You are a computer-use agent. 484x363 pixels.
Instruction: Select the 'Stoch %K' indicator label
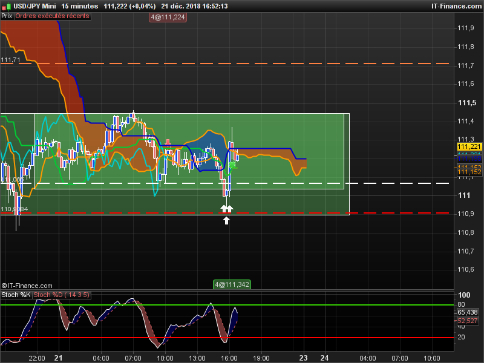(16, 295)
